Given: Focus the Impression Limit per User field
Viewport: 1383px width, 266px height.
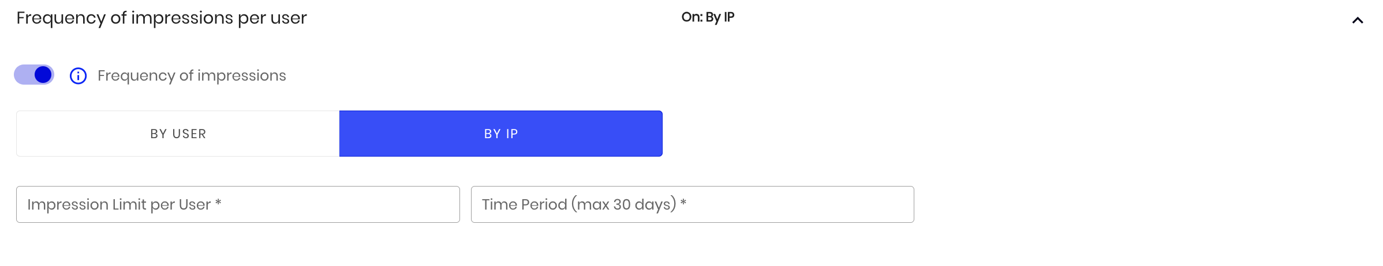Looking at the screenshot, I should click(238, 204).
